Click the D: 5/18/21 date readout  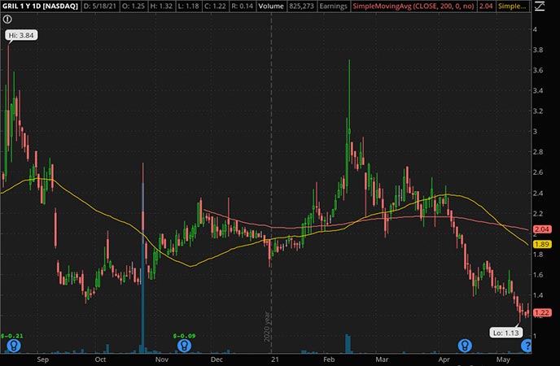[99, 6]
